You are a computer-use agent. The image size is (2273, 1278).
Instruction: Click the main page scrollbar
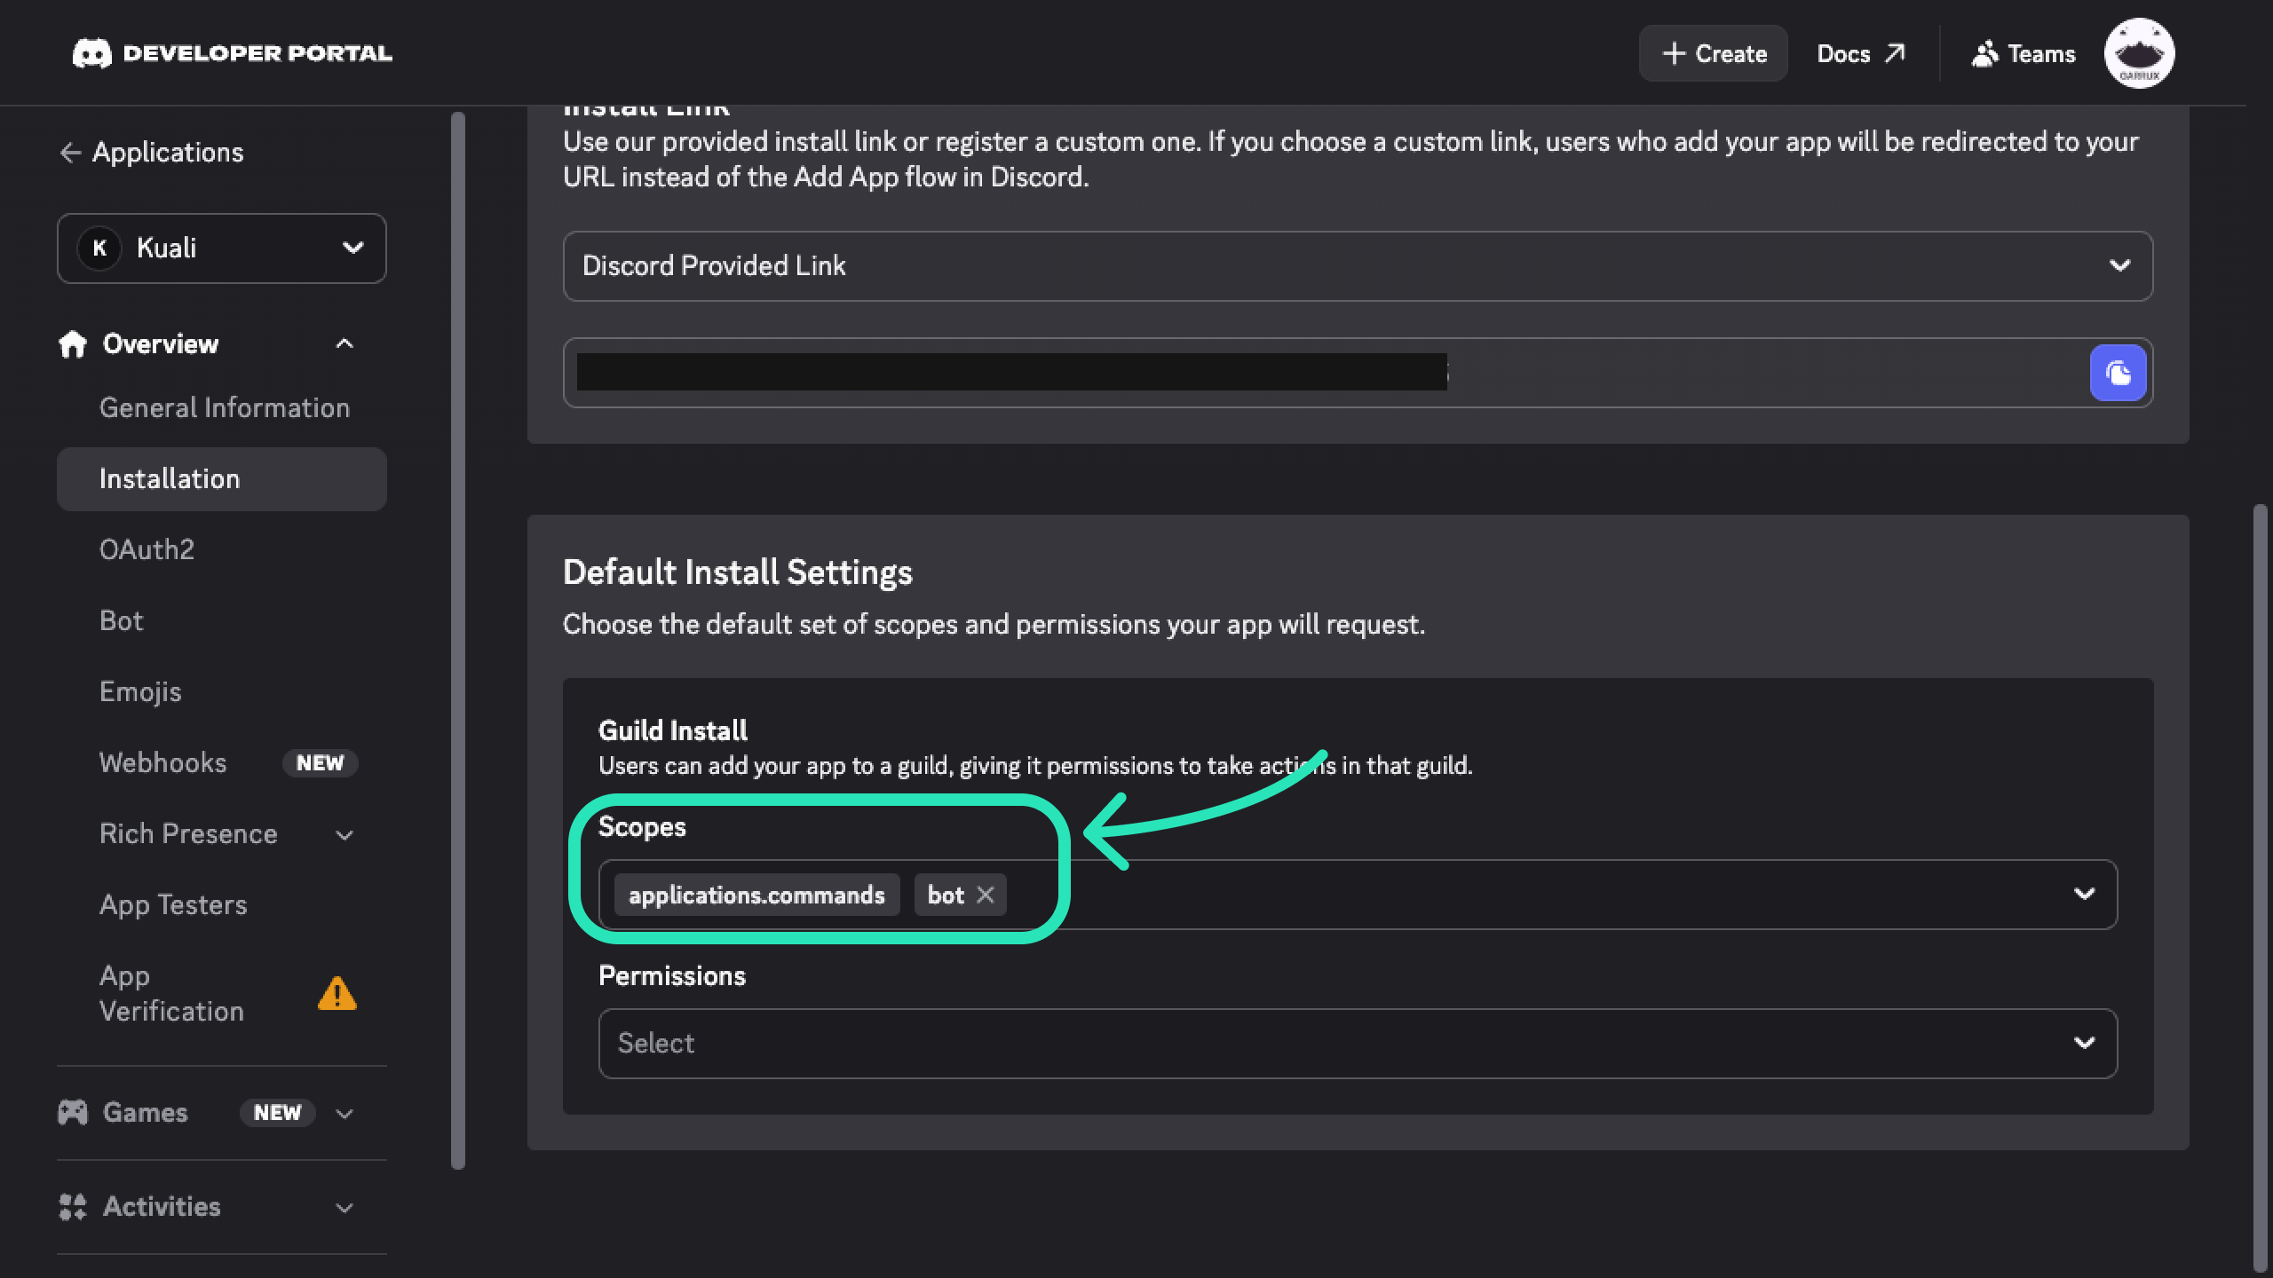[2261, 887]
